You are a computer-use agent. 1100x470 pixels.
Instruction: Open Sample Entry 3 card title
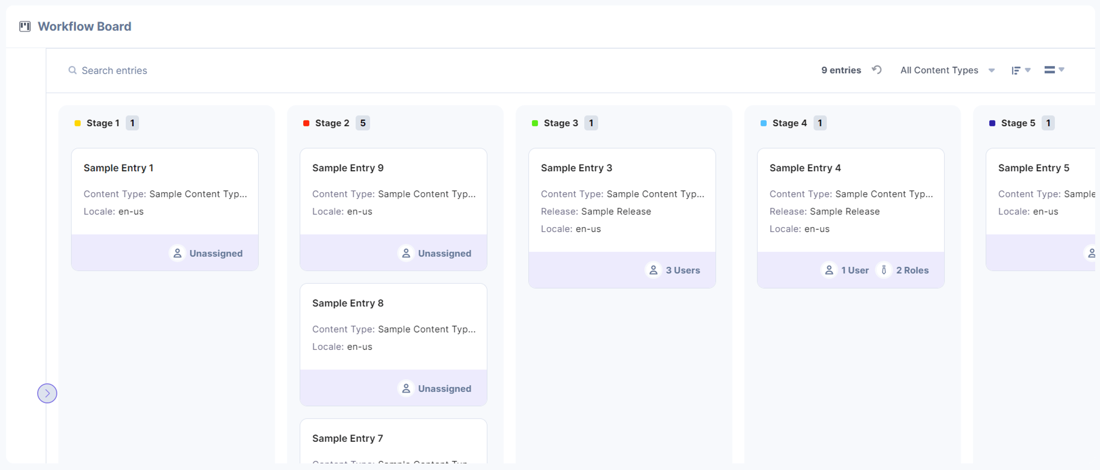(x=576, y=168)
